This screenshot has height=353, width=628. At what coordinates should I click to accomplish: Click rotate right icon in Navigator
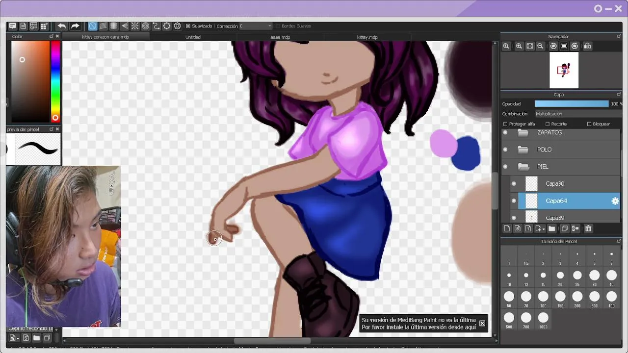coord(575,46)
